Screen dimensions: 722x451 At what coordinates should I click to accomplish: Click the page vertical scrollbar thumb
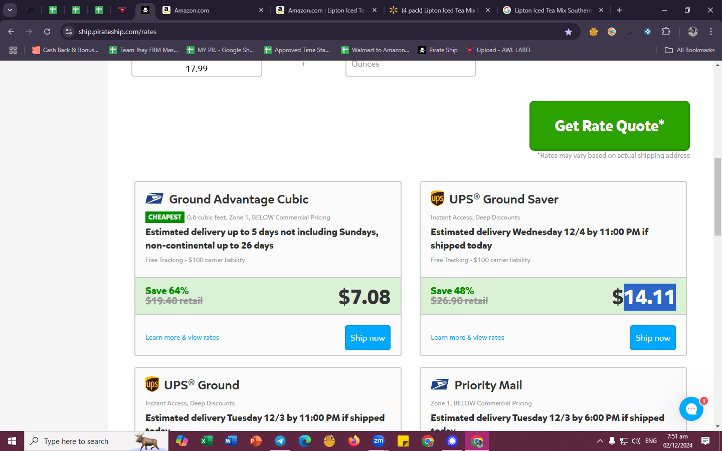(717, 197)
